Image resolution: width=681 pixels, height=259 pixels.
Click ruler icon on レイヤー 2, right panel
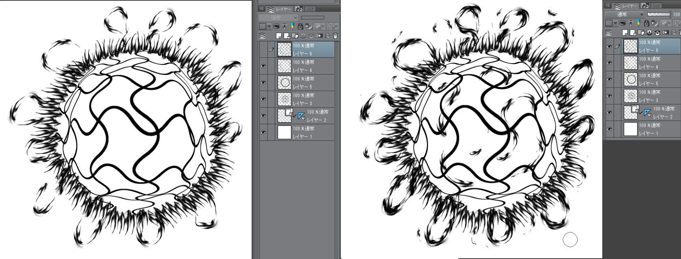coord(647,113)
